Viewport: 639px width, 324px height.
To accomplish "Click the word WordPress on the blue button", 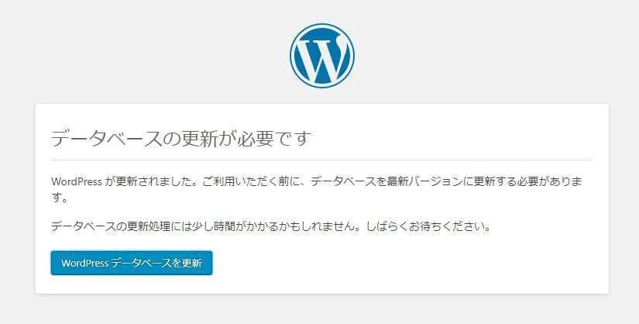I will [84, 264].
